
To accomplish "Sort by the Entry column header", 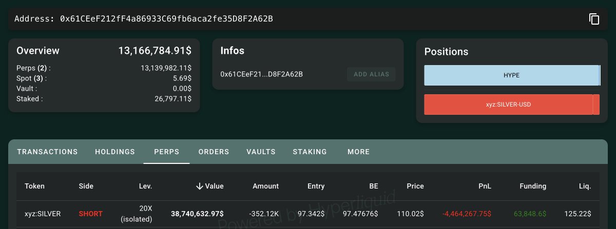I will pyautogui.click(x=316, y=186).
